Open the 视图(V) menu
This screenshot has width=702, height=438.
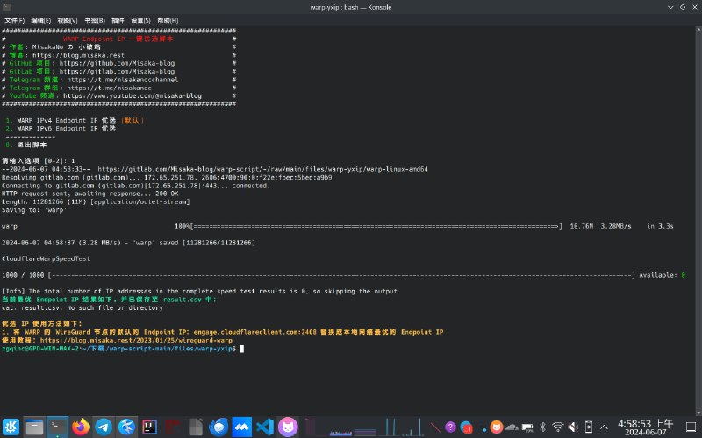click(68, 19)
